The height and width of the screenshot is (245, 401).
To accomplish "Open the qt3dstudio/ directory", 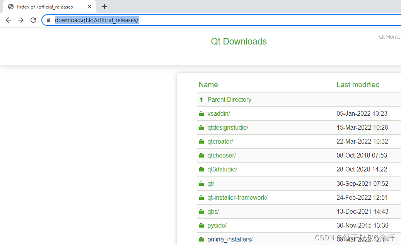I will (x=222, y=169).
